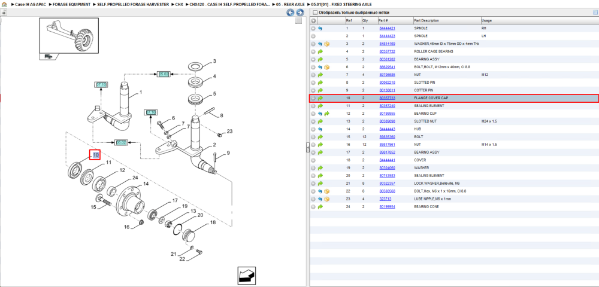Open 'SELF-PROPELLED FORAGE HARVESTER' breadcrumb
Screen dimensions: 599x287
click(133, 4)
